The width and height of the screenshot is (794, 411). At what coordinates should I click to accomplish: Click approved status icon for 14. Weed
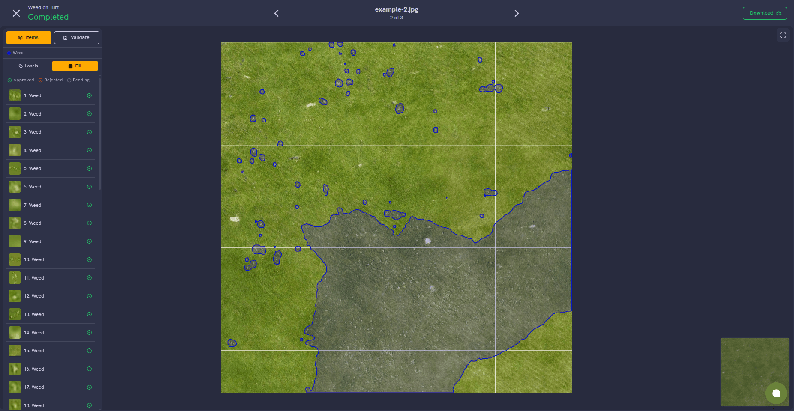[x=89, y=333]
